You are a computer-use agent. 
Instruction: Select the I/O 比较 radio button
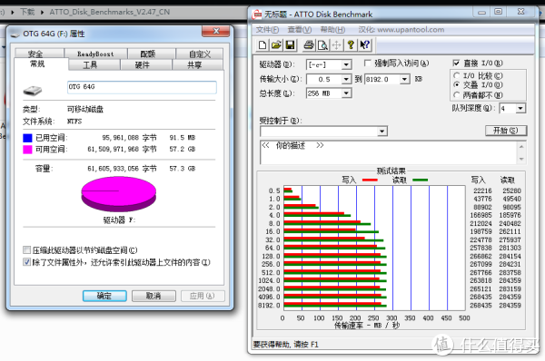pos(457,75)
